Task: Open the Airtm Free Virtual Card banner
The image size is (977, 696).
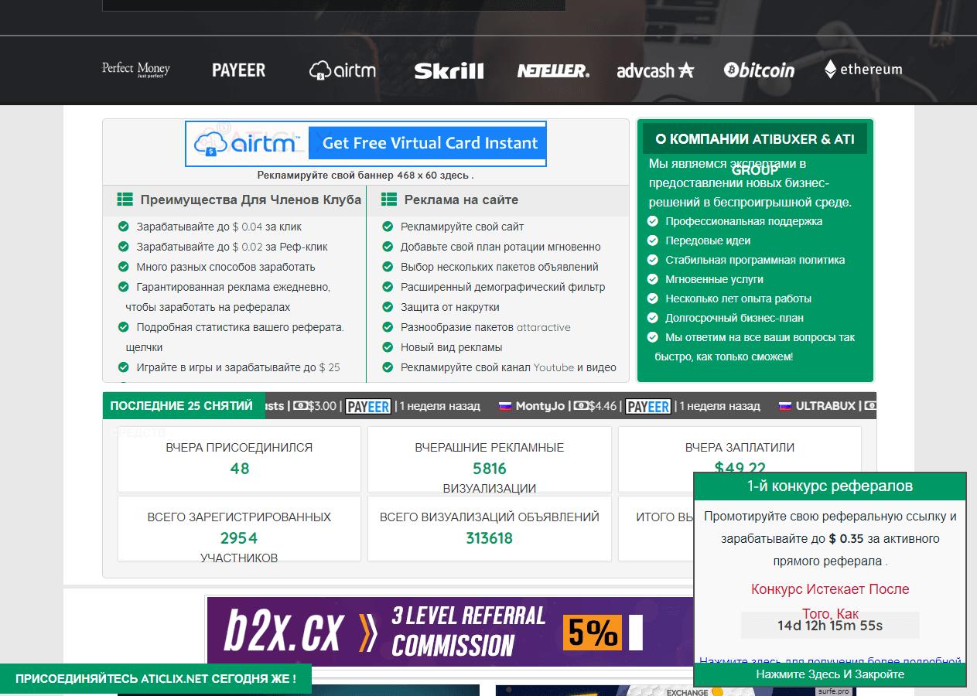Action: click(366, 143)
